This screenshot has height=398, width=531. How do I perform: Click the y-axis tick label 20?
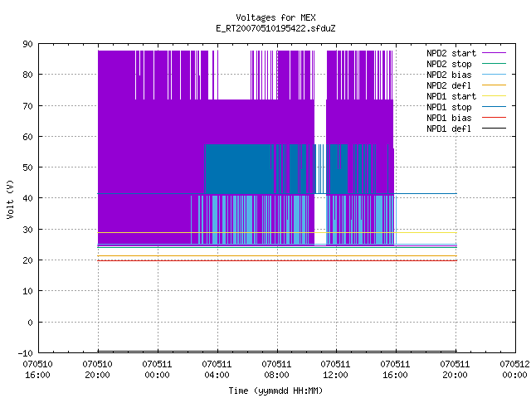pyautogui.click(x=27, y=260)
